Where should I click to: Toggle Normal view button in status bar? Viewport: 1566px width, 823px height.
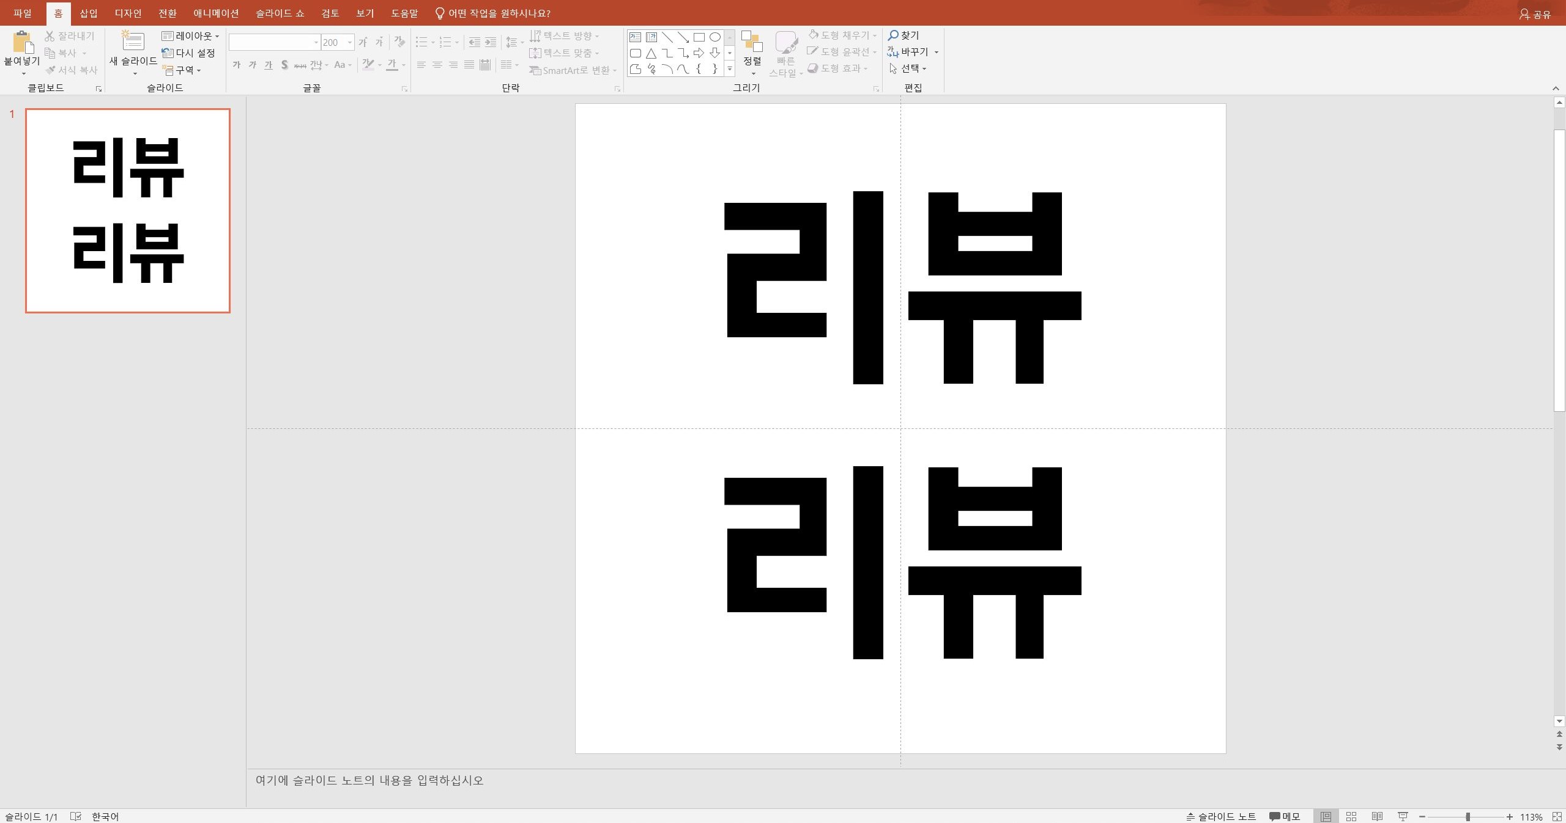pos(1326,816)
